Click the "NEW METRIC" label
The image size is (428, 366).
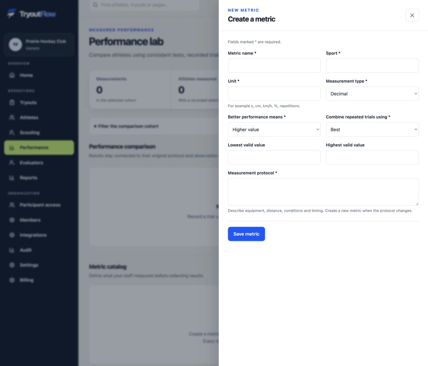click(243, 10)
